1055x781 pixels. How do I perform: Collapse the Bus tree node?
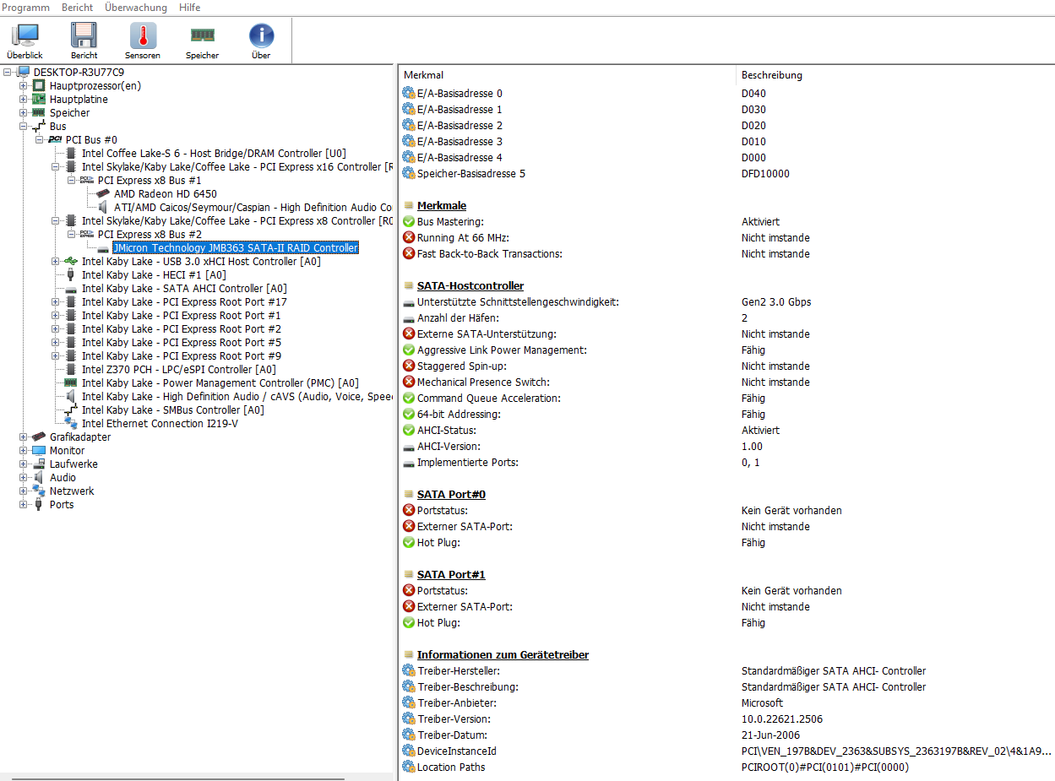[x=24, y=127]
